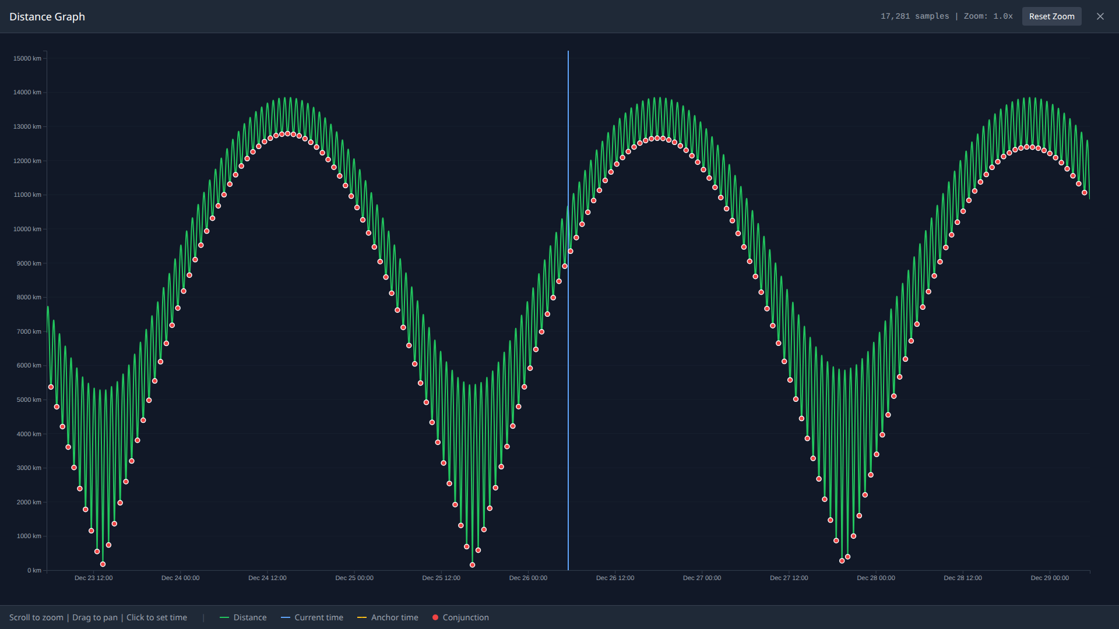Click the Reset Zoom button
The width and height of the screenshot is (1119, 629).
[x=1051, y=16]
